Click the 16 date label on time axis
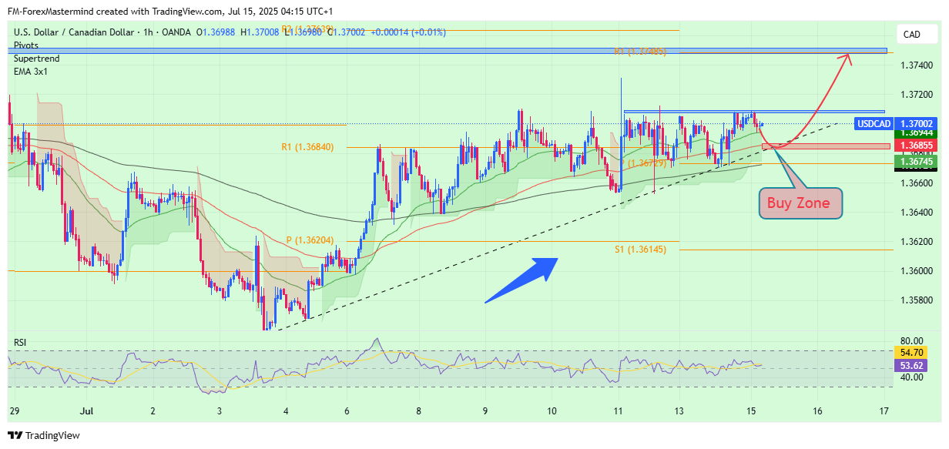This screenshot has width=949, height=449. [817, 410]
